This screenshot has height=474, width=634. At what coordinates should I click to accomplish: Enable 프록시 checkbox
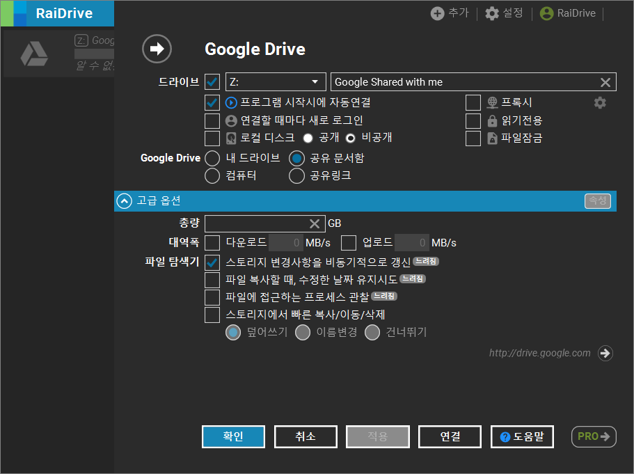point(473,103)
